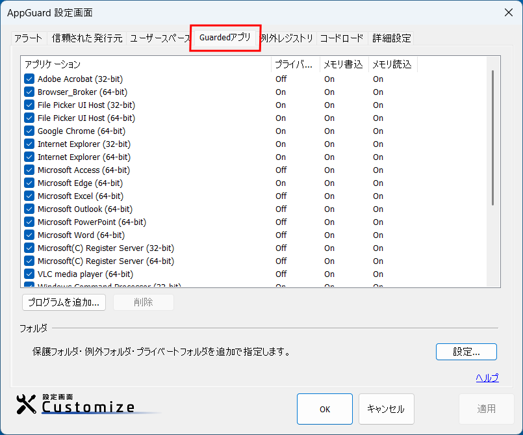This screenshot has height=435, width=523.
Task: Confirm settings with the OK button
Action: pyautogui.click(x=324, y=409)
